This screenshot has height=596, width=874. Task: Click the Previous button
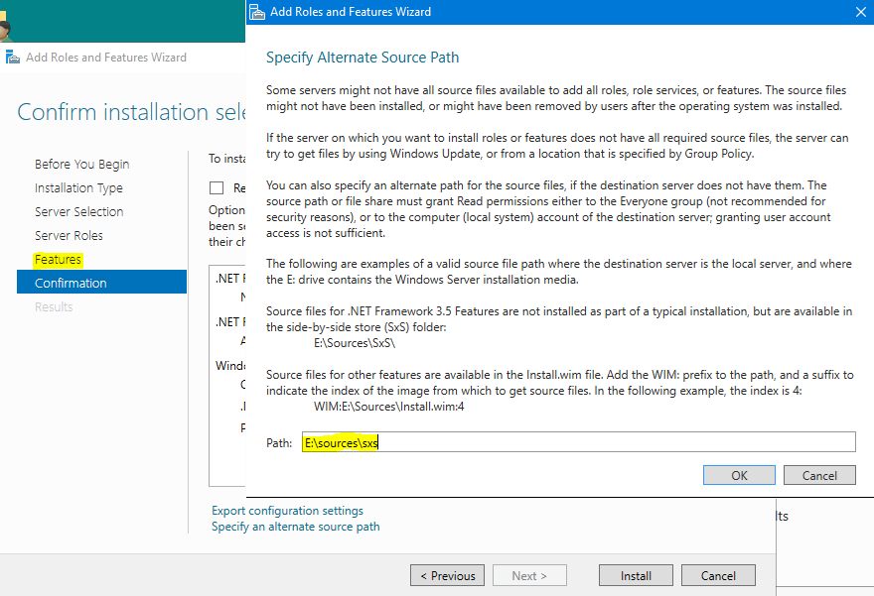pos(447,575)
